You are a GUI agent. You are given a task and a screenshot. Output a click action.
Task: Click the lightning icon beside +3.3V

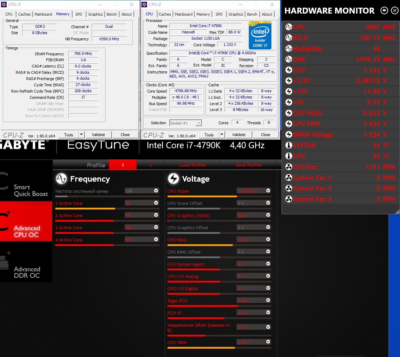(289, 81)
